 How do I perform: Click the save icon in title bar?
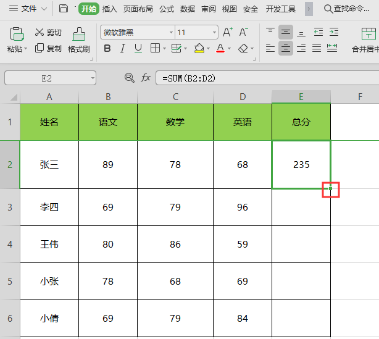64,9
